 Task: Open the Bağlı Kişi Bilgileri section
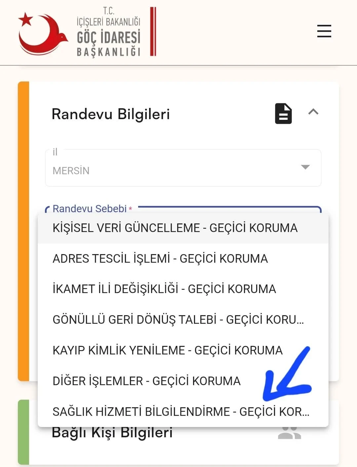pyautogui.click(x=112, y=433)
